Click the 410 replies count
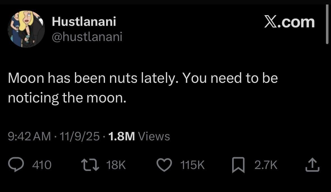Image resolution: width=331 pixels, height=192 pixels. pos(42,165)
